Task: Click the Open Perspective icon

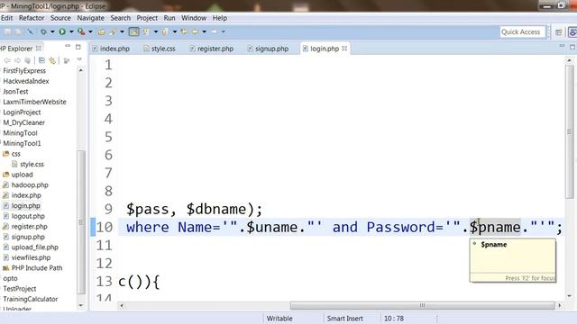Action: [x=559, y=32]
